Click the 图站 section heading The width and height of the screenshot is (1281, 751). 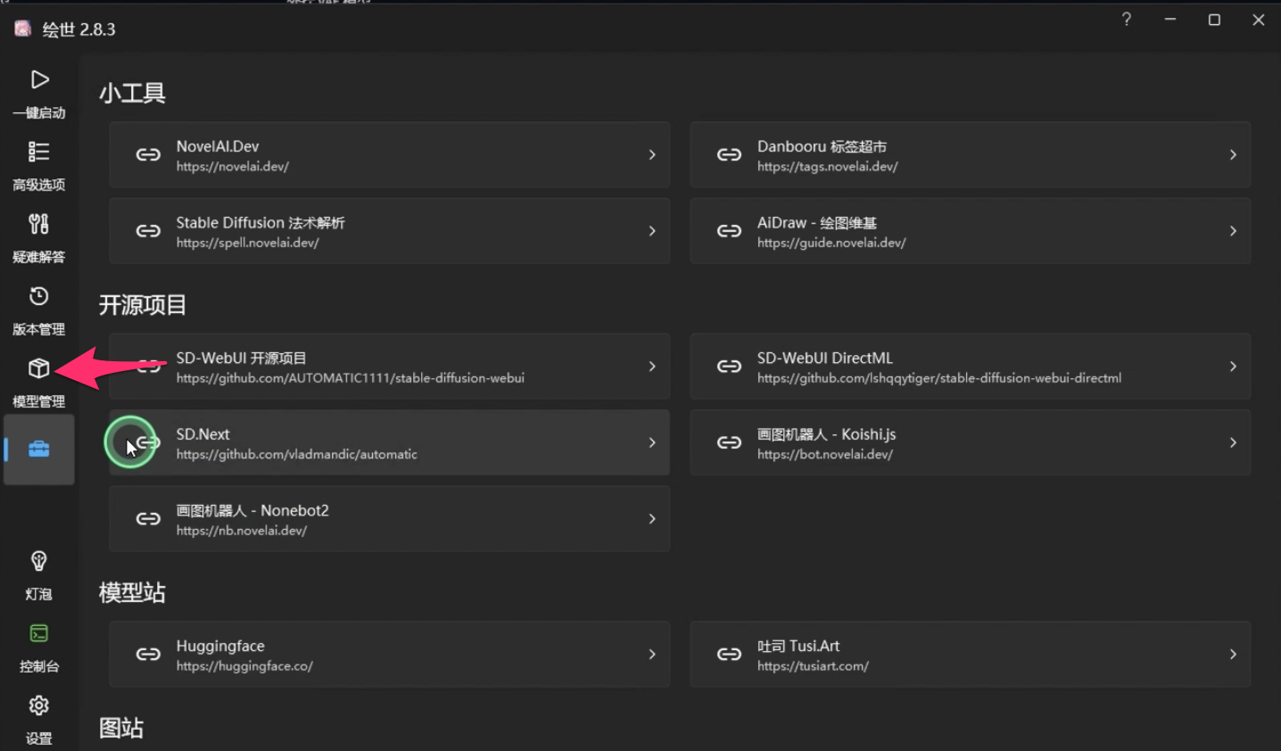click(121, 728)
